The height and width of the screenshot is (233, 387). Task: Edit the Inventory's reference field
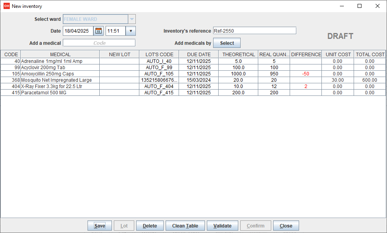pos(254,31)
